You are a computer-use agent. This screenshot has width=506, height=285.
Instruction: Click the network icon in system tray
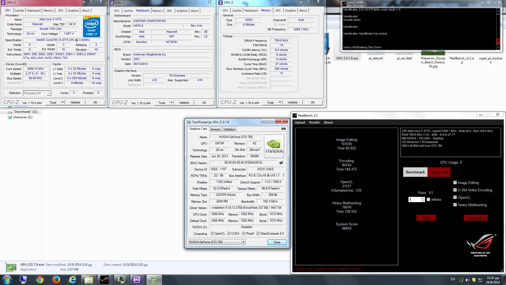480,280
